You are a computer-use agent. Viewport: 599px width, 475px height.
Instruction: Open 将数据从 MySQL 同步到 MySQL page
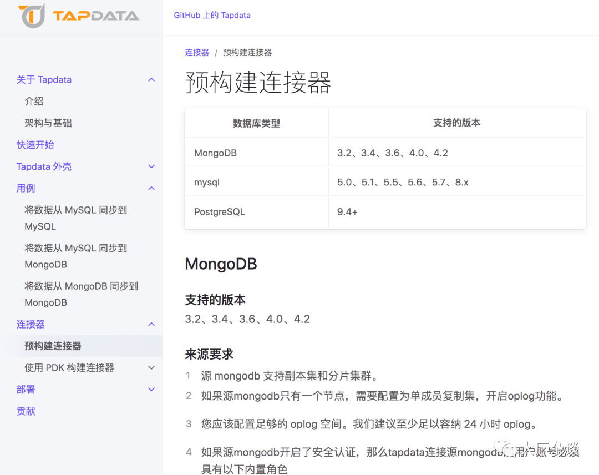[x=75, y=218]
